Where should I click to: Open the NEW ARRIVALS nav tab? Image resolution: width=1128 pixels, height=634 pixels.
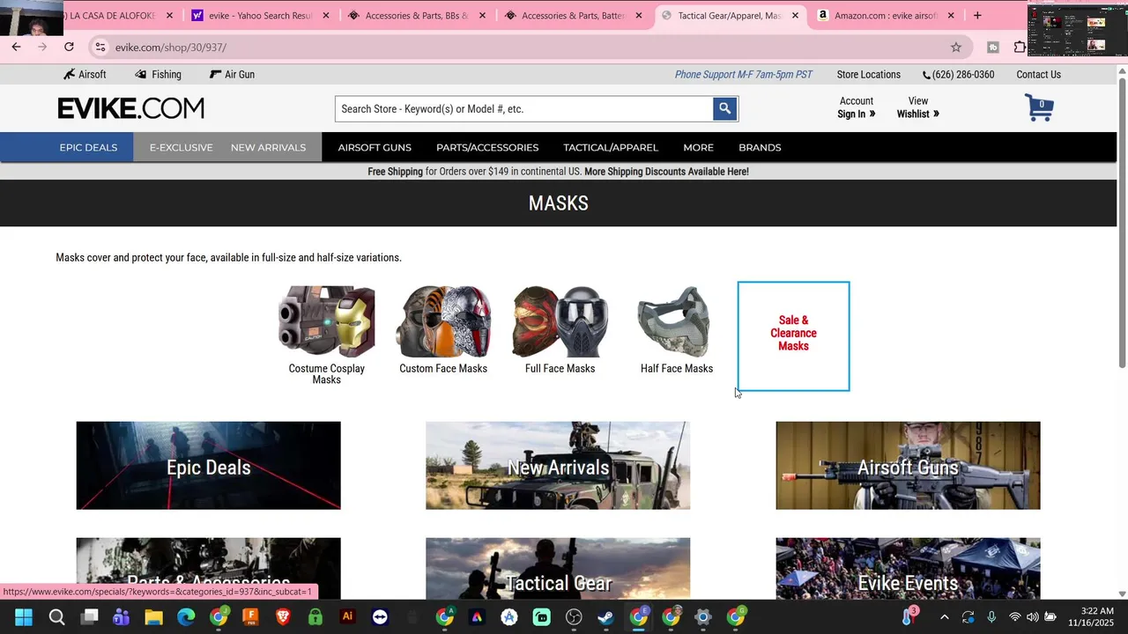click(268, 147)
